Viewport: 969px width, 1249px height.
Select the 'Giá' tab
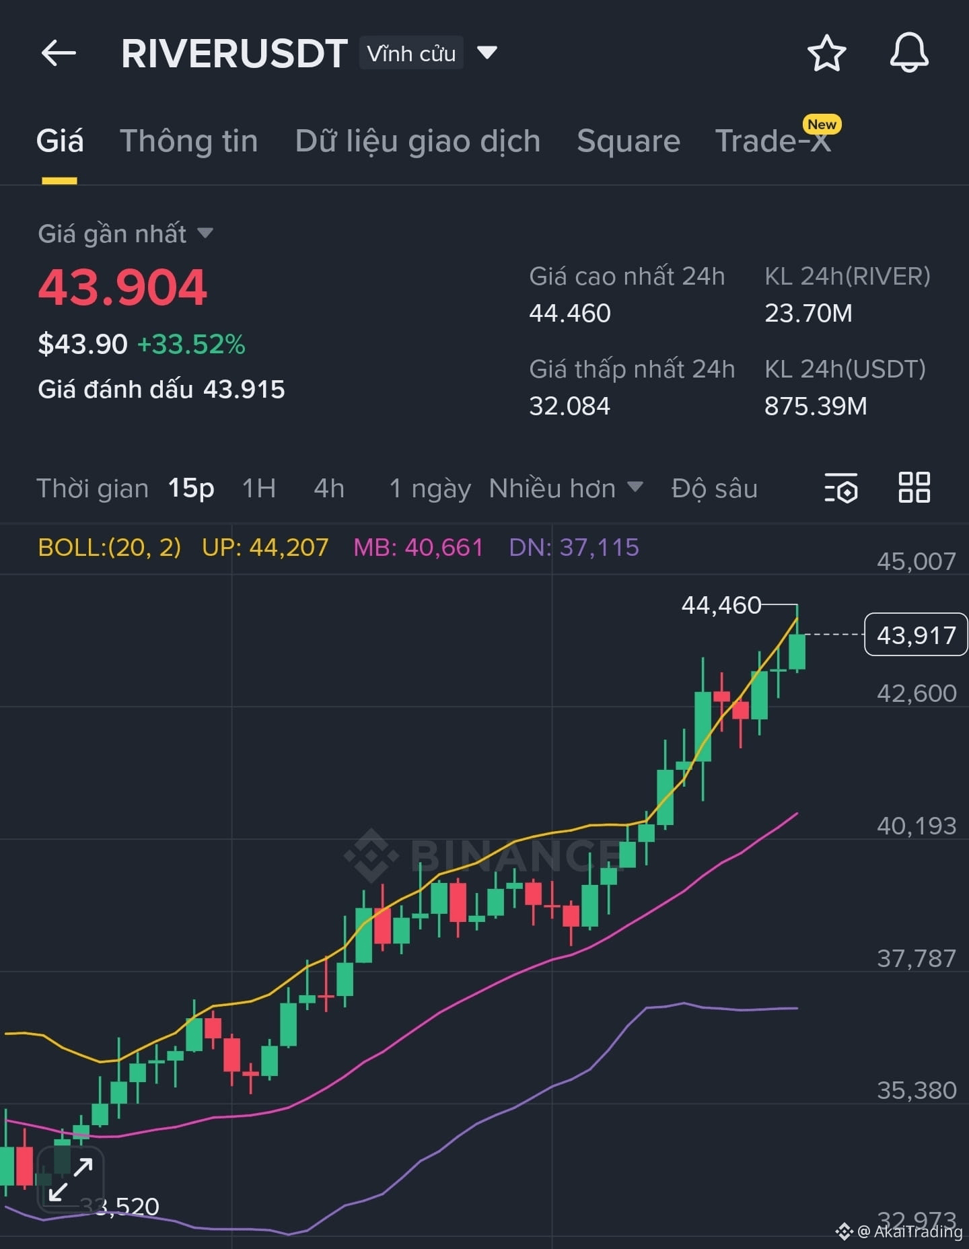(60, 141)
